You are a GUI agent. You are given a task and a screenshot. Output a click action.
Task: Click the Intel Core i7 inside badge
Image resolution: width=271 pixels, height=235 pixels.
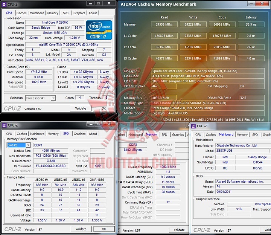click(x=99, y=30)
